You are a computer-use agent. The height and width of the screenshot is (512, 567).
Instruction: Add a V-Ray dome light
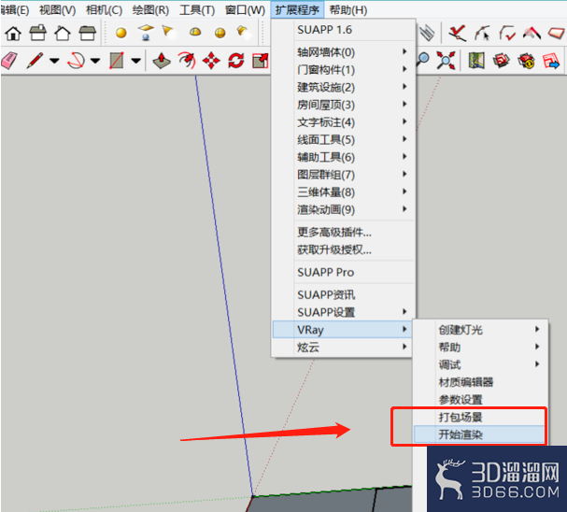195,33
